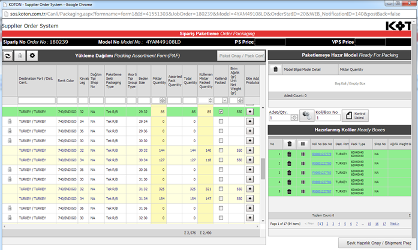The height and width of the screenshot is (250, 418).
Task: Add product for size 31 34 row
Action: (250, 198)
